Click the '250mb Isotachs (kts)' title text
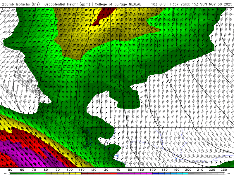 21,4
